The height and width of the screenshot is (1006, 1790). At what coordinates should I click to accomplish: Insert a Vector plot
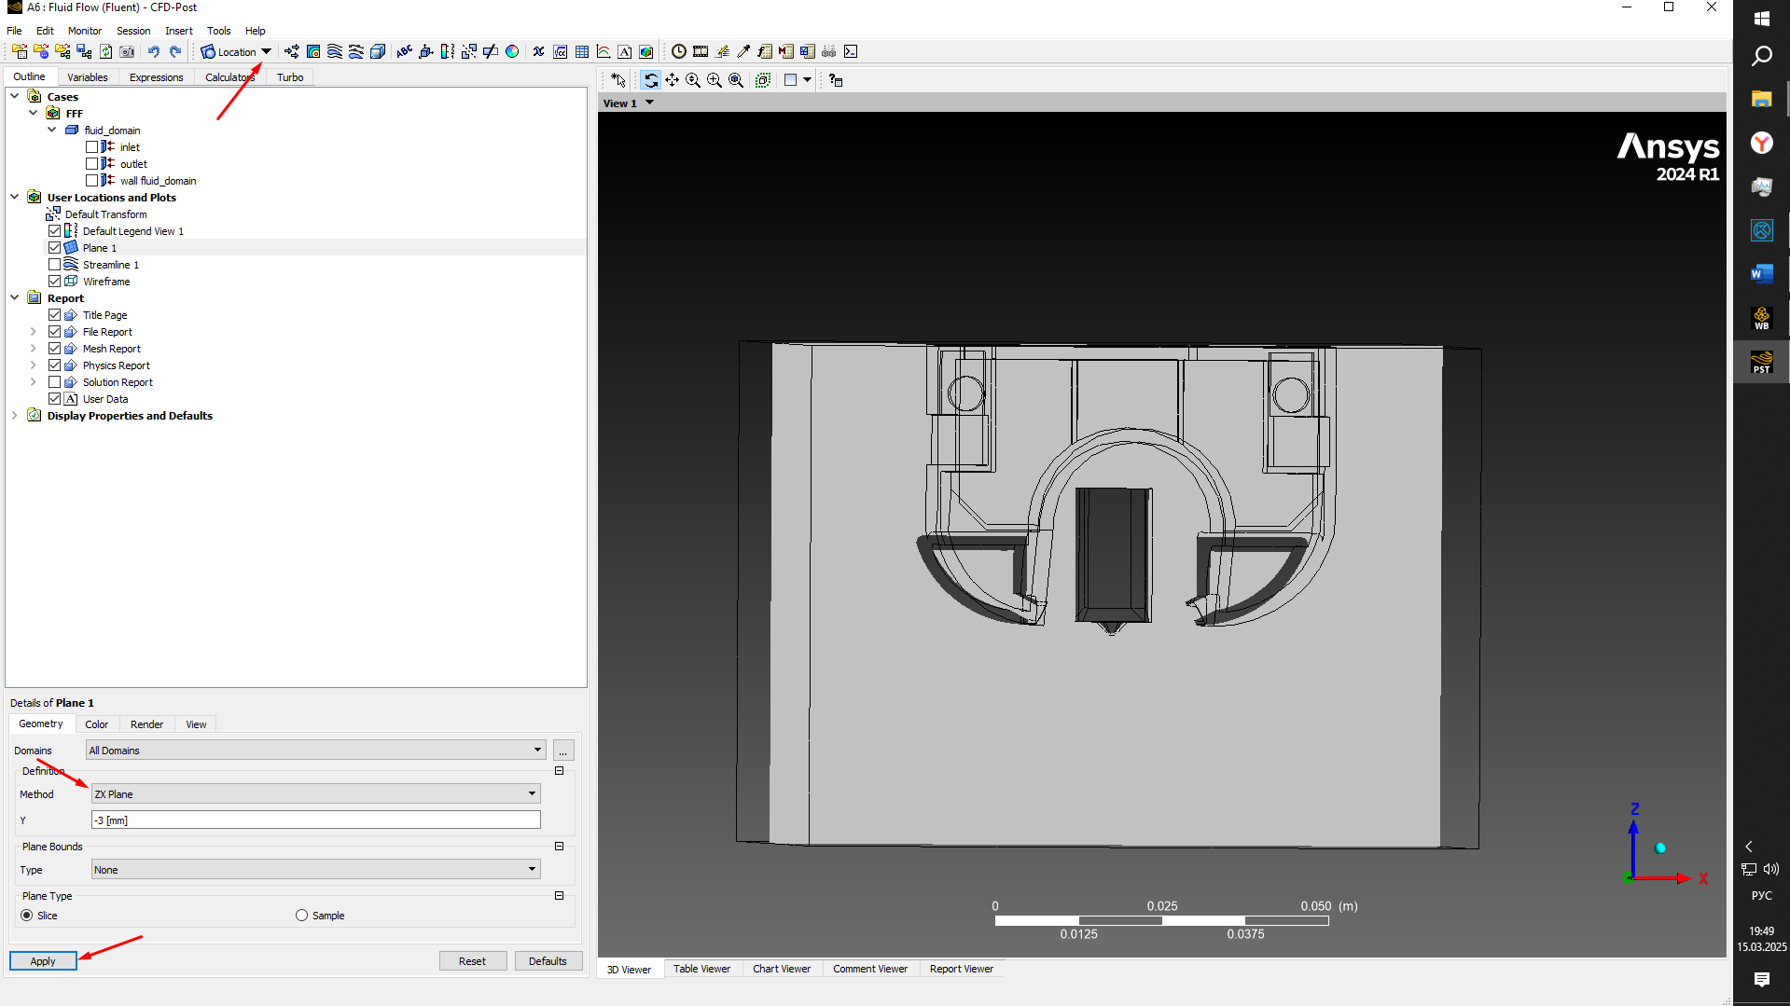(x=292, y=51)
